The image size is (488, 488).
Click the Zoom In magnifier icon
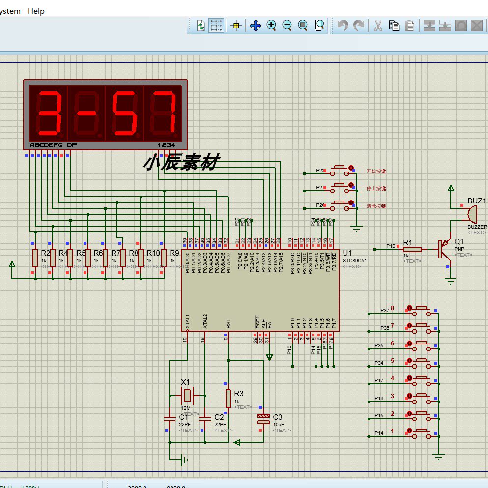point(271,26)
